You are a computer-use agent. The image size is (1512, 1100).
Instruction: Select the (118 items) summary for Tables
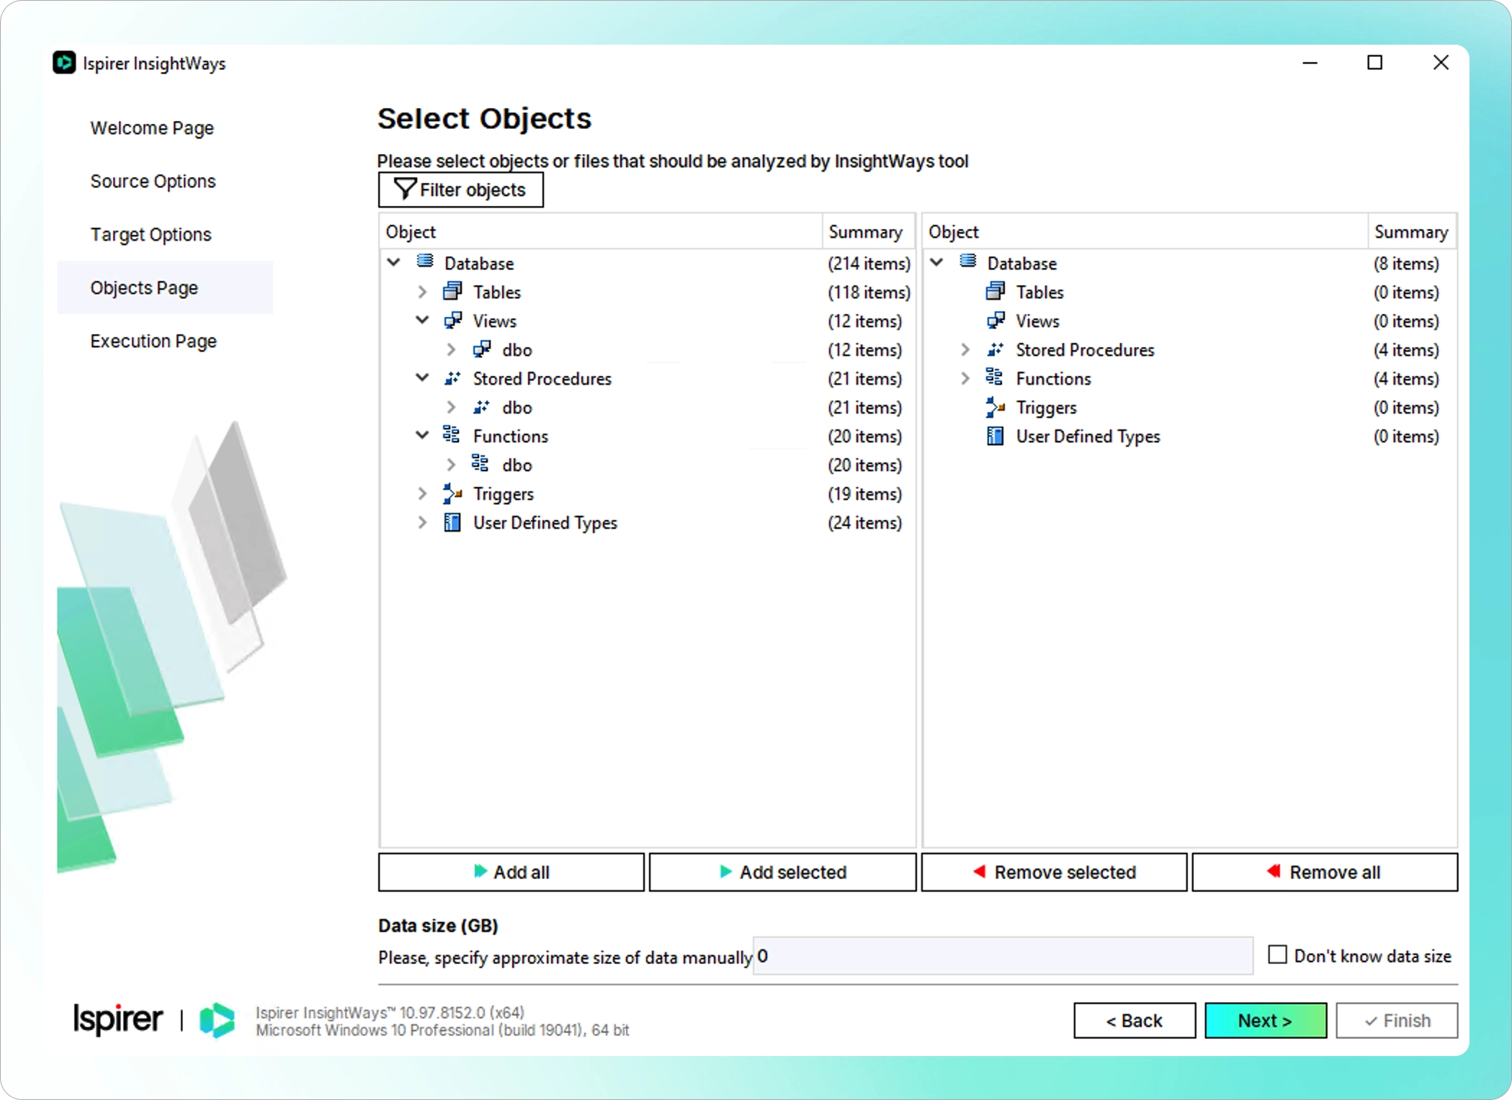869,292
